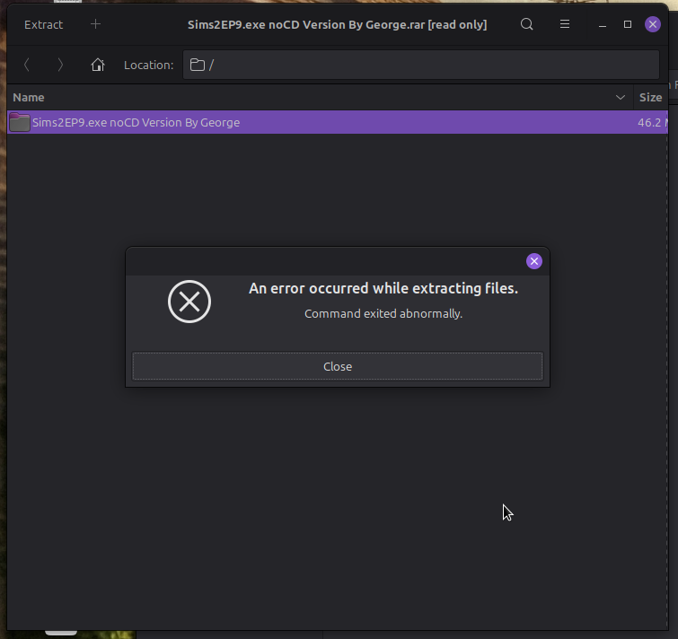Click the folder icon in the Location bar
678x639 pixels.
point(198,65)
